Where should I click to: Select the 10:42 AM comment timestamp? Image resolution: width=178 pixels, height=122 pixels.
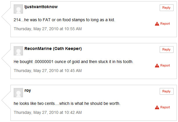point(48,112)
